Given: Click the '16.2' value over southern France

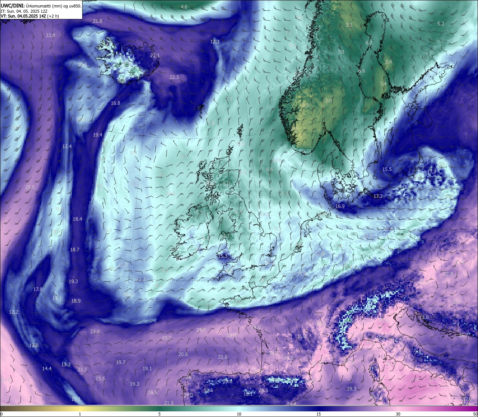Looking at the screenshot, I should tap(301, 337).
